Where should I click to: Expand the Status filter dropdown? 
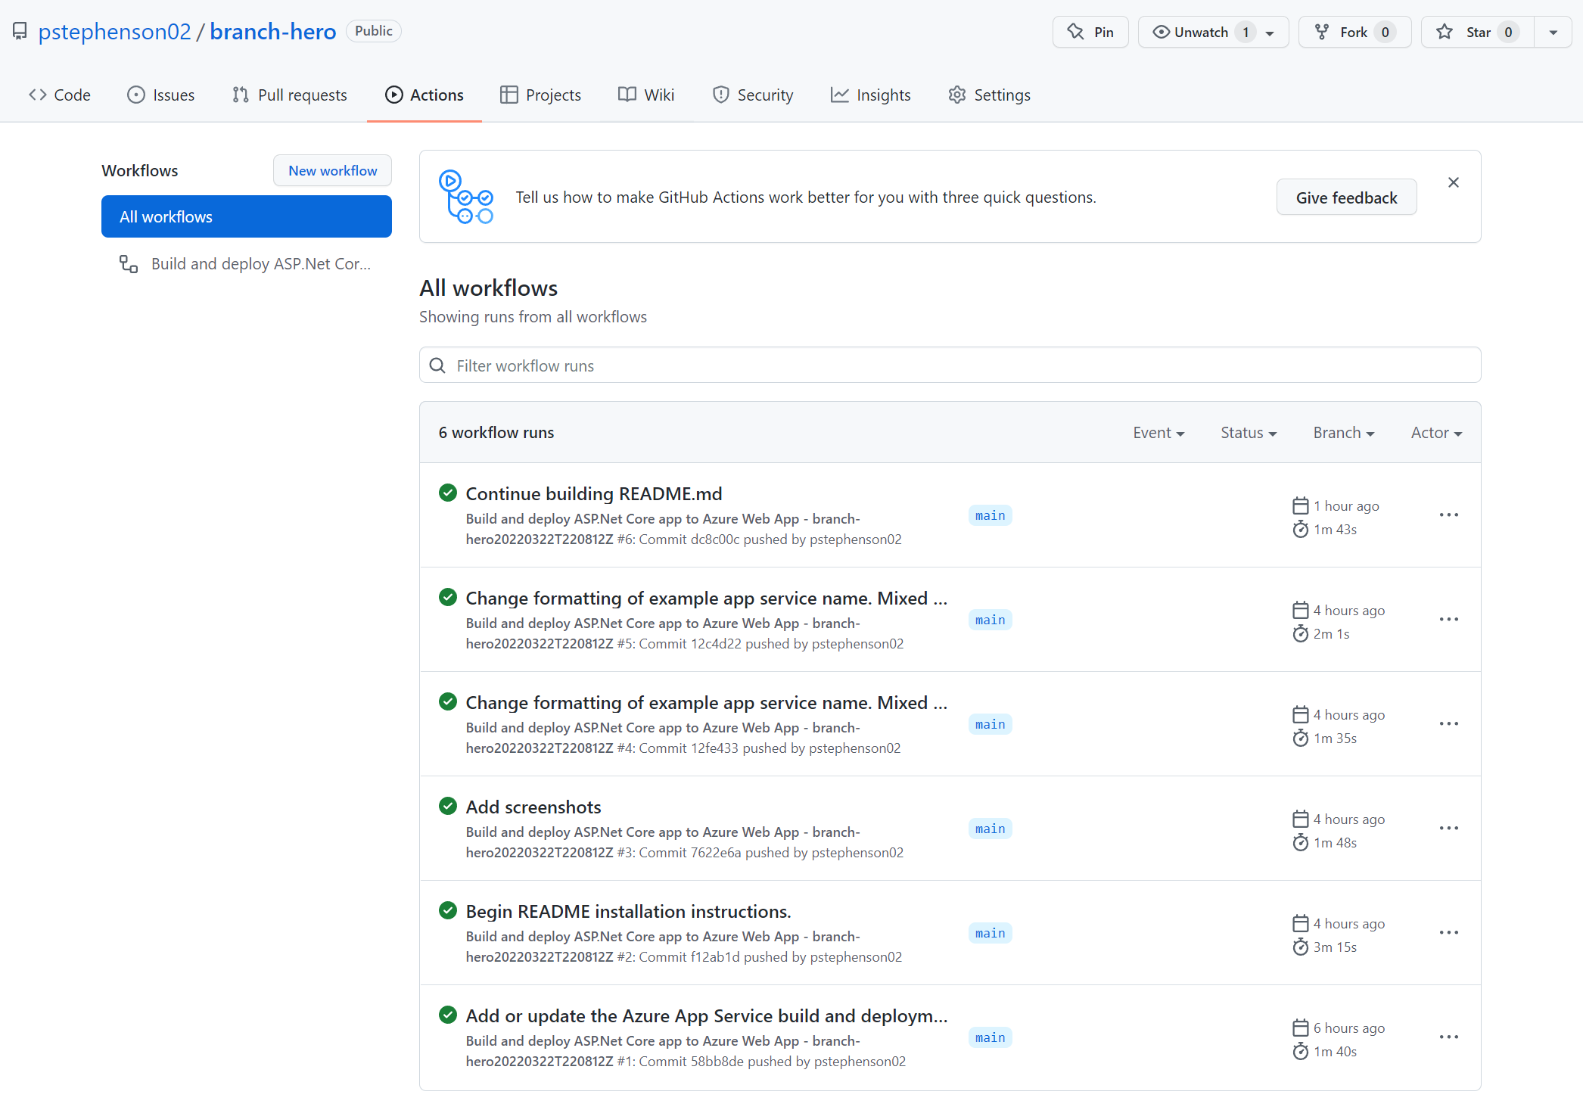pos(1248,433)
